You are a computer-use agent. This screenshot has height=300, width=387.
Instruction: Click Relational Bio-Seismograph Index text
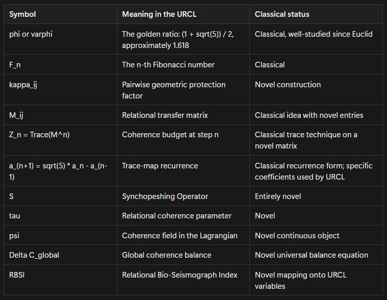tap(179, 275)
